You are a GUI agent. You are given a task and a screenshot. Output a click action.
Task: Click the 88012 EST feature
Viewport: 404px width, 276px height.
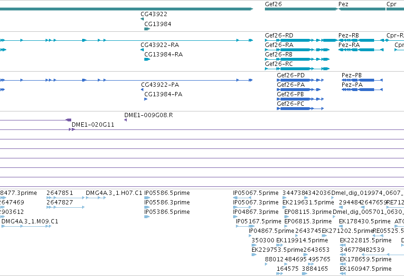point(266,264)
